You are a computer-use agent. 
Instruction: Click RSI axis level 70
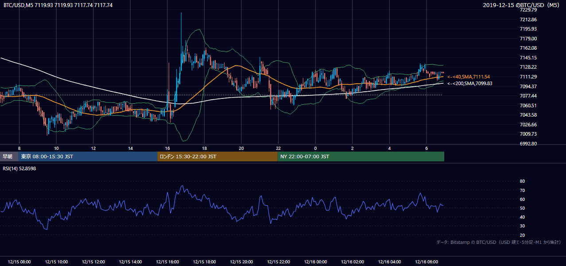point(522,190)
